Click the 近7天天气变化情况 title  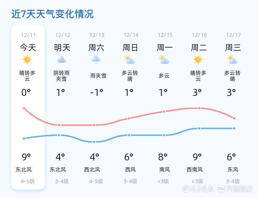click(52, 14)
